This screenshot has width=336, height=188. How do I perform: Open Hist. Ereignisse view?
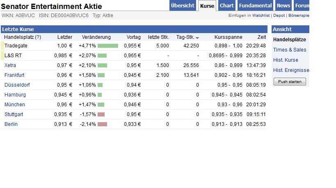coord(291,70)
